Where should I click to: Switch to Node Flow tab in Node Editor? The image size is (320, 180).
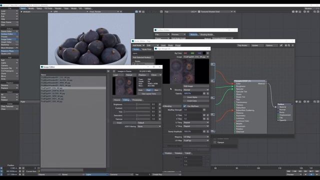pos(146,49)
